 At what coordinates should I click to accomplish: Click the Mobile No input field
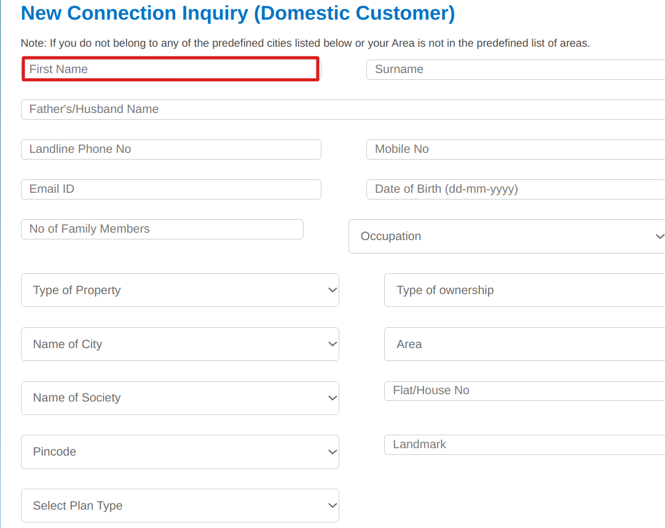pyautogui.click(x=515, y=149)
